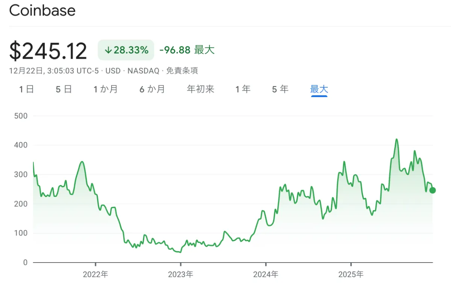
Task: Click the 2023年 axis label
Action: pyautogui.click(x=181, y=275)
